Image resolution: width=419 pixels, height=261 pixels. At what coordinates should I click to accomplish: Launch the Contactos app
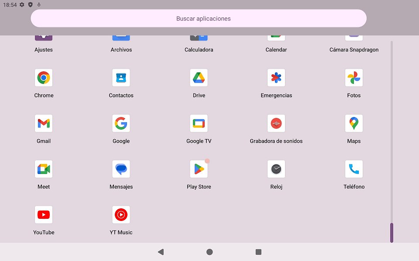click(121, 78)
